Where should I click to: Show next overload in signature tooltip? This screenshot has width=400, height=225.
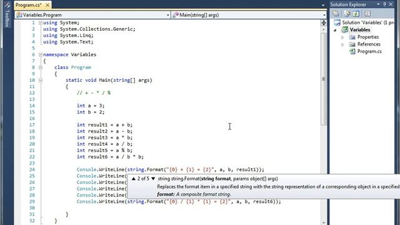[x=153, y=179]
